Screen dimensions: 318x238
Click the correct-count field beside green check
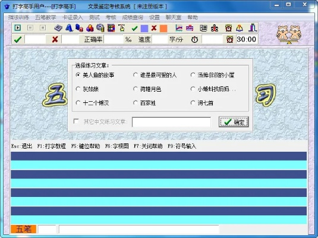35,39
